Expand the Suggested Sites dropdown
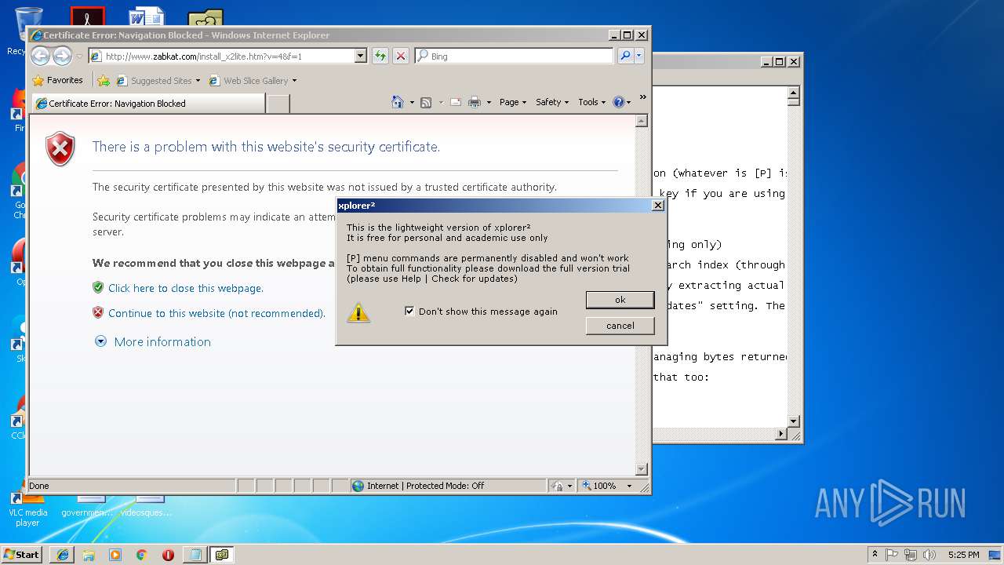 pos(198,81)
